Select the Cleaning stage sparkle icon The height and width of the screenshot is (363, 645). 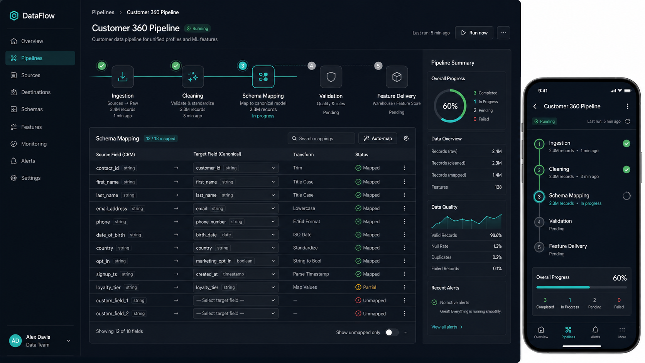[192, 77]
